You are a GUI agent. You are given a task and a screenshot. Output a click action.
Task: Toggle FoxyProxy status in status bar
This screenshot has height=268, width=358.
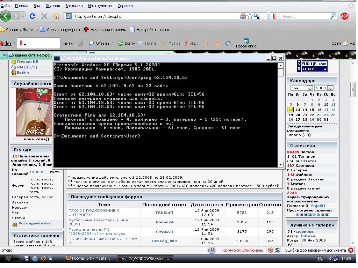[x=242, y=250]
